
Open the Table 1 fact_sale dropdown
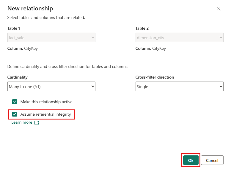[x=51, y=38]
